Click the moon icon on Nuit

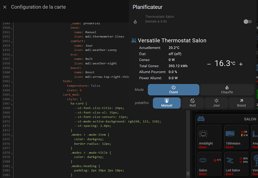coord(193,100)
